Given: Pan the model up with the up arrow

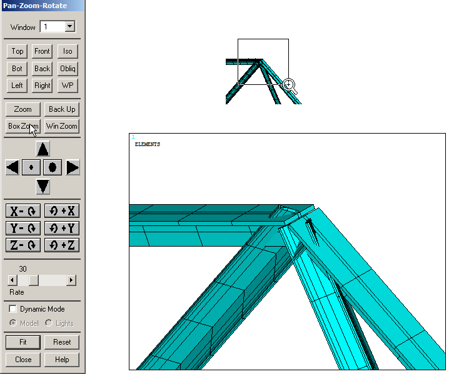Looking at the screenshot, I should [x=43, y=149].
